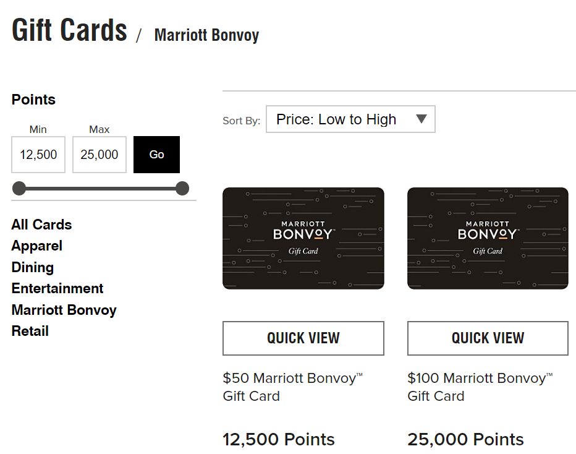576x454 pixels.
Task: Open the $50 Marriott Bonvoy card image
Action: click(x=303, y=238)
